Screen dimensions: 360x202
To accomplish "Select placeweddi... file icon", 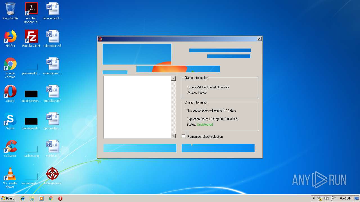I will click(x=31, y=68).
